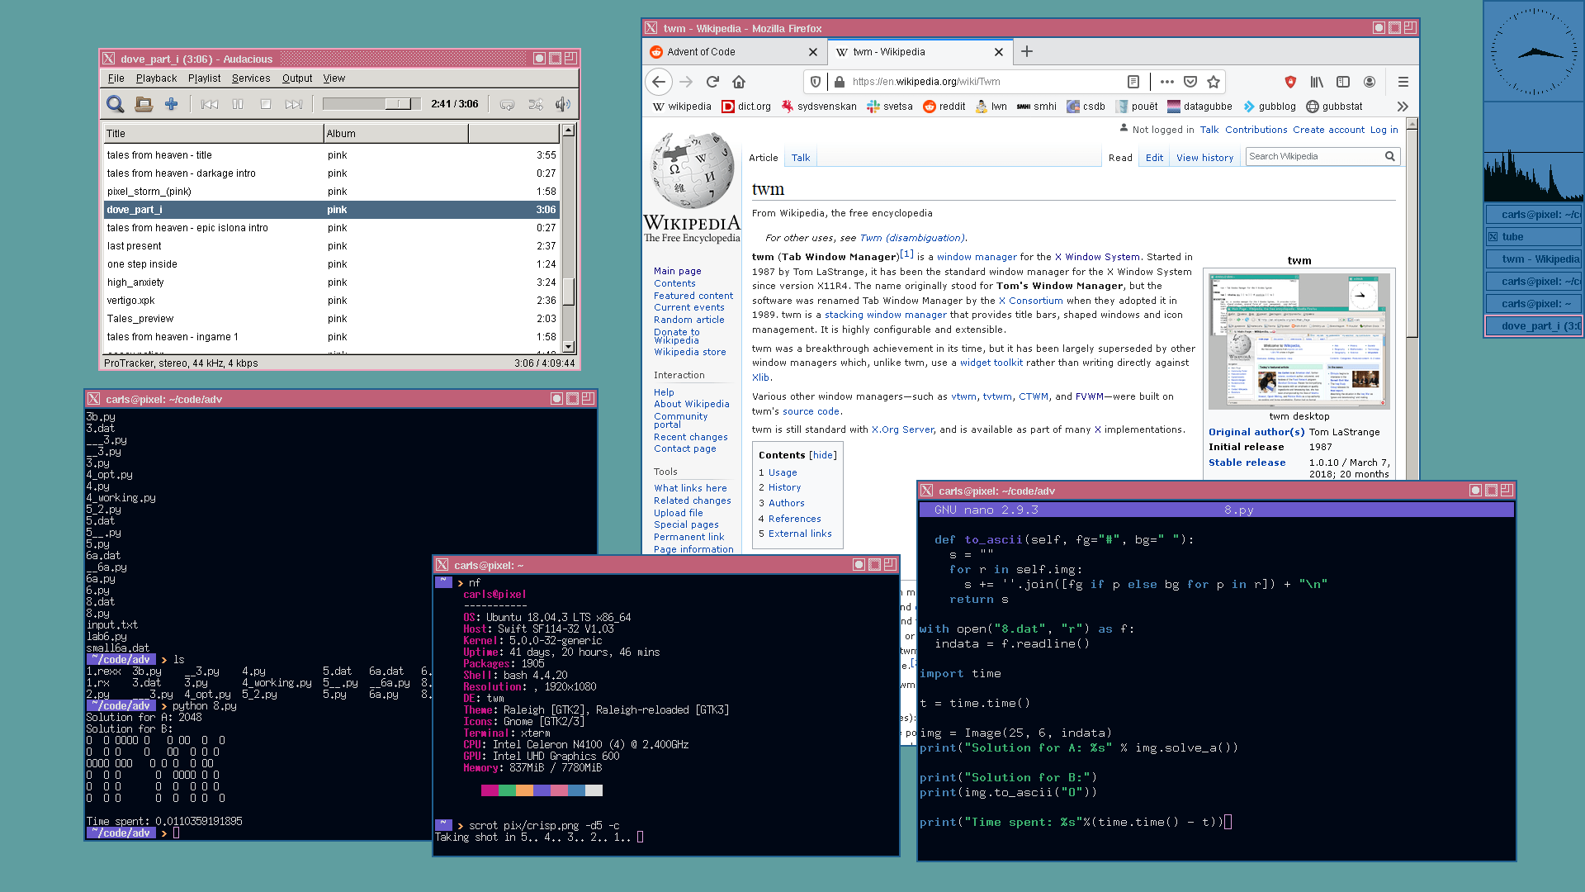Open the History link in Wikipedia contents box
1585x892 pixels.
784,487
